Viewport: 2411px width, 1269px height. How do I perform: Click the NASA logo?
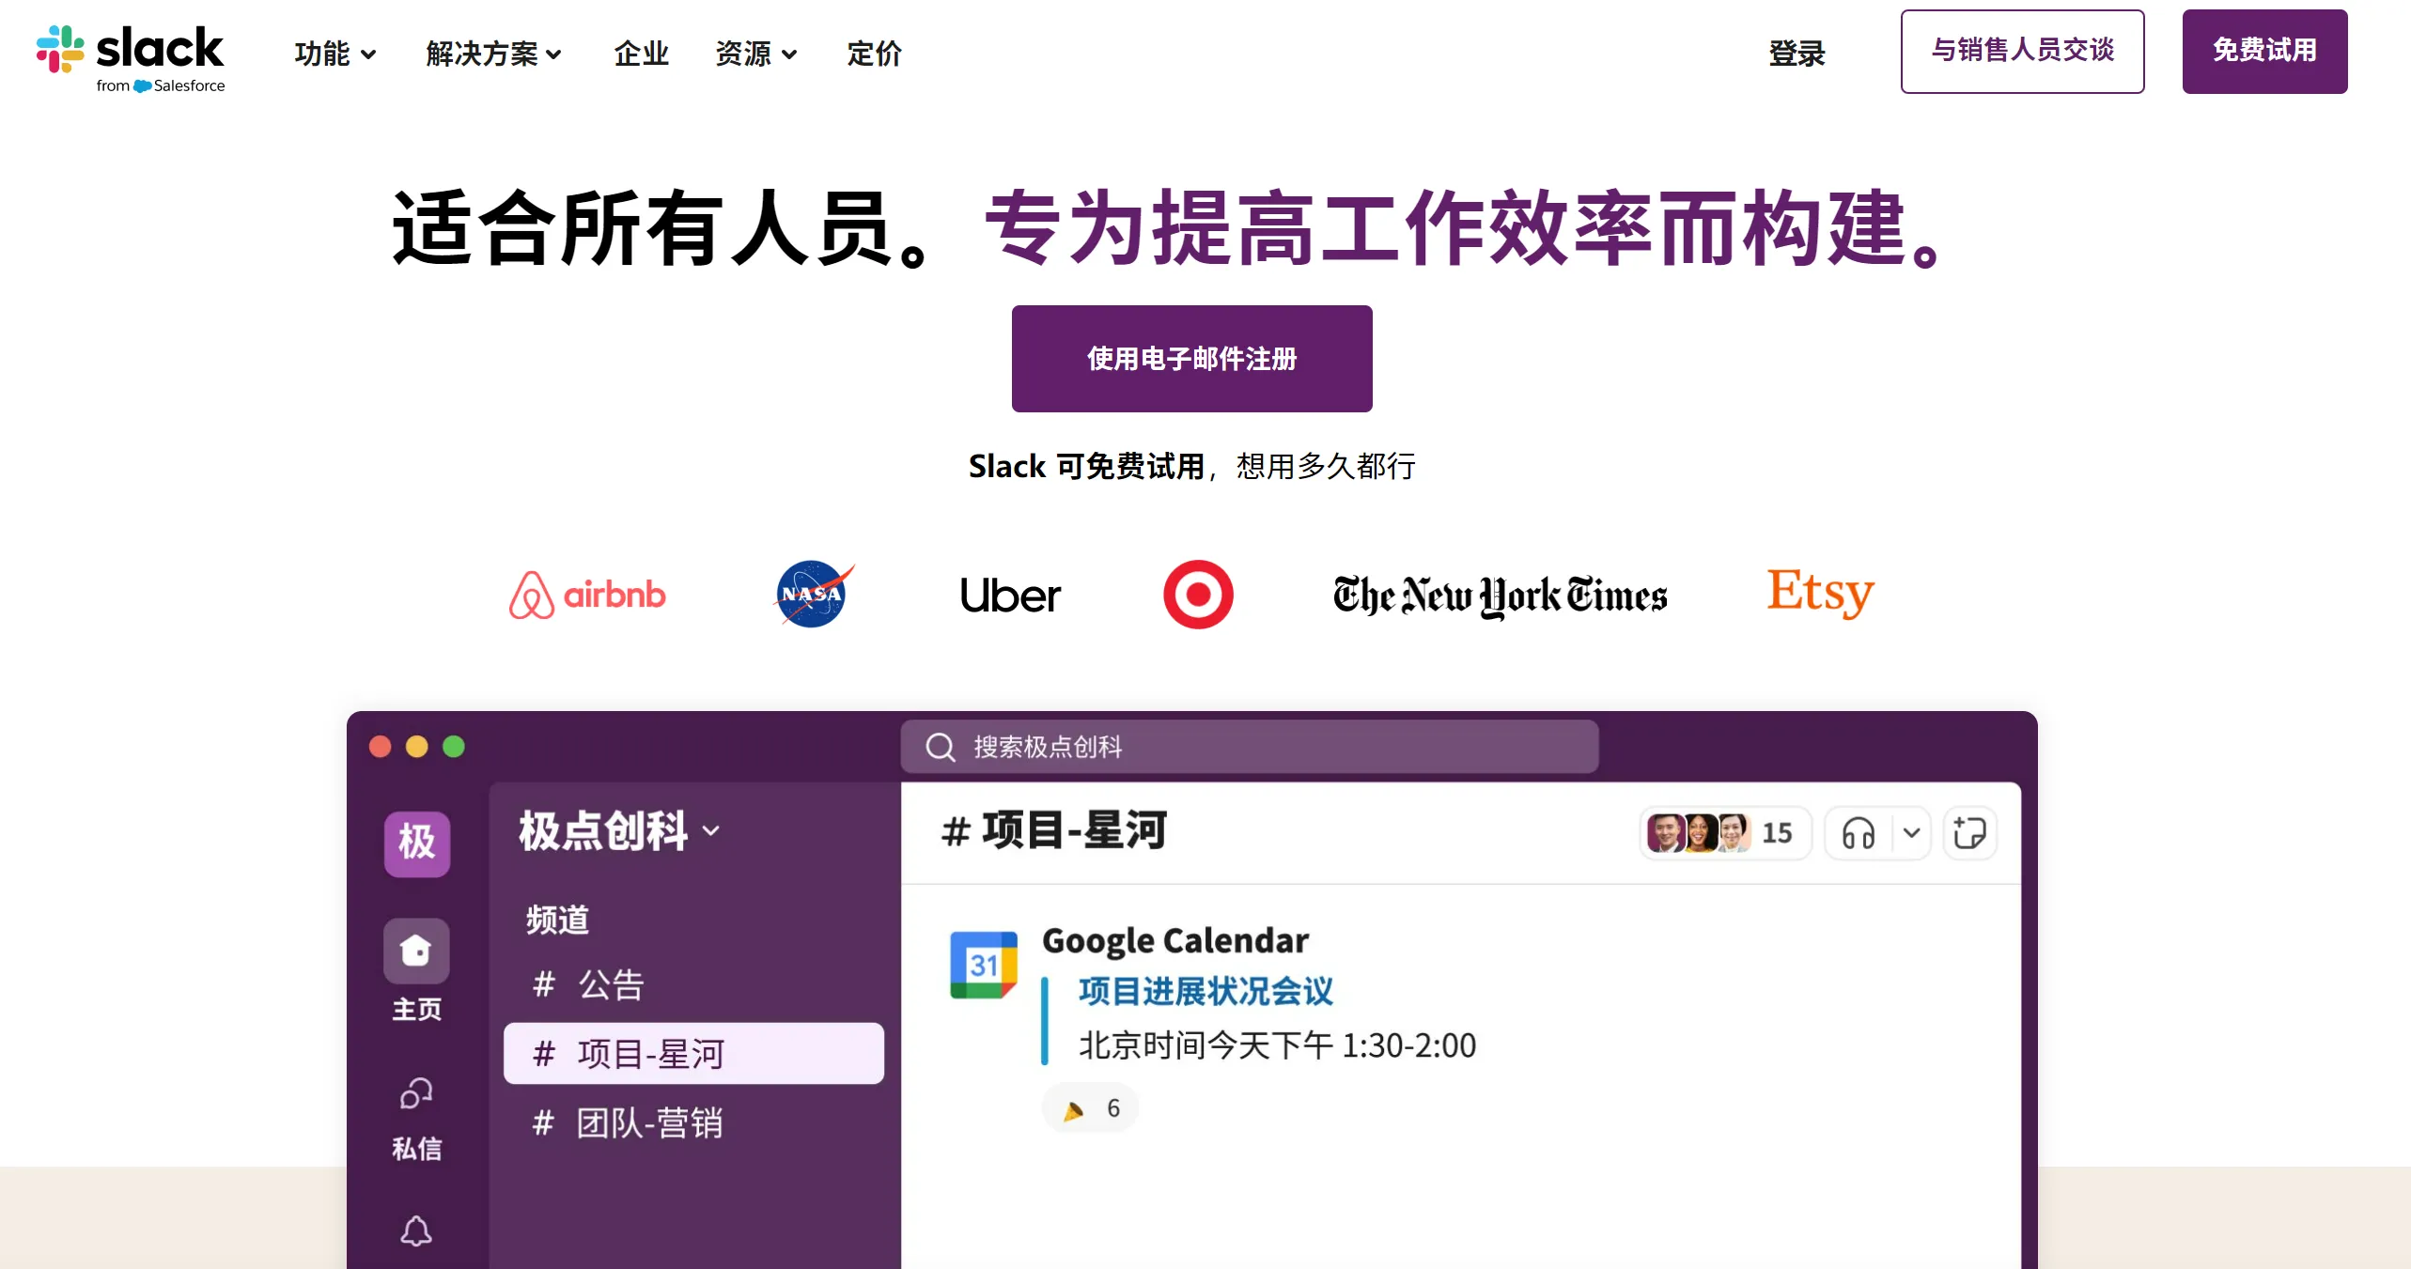pyautogui.click(x=814, y=594)
